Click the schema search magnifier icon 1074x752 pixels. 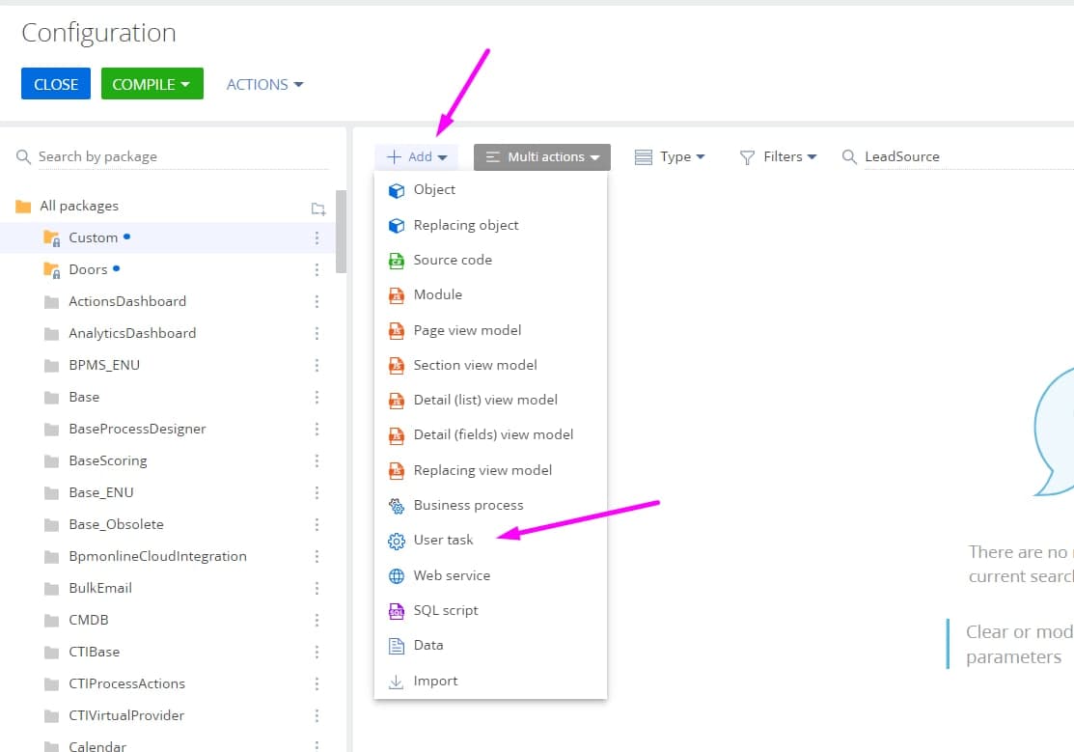[x=848, y=157]
